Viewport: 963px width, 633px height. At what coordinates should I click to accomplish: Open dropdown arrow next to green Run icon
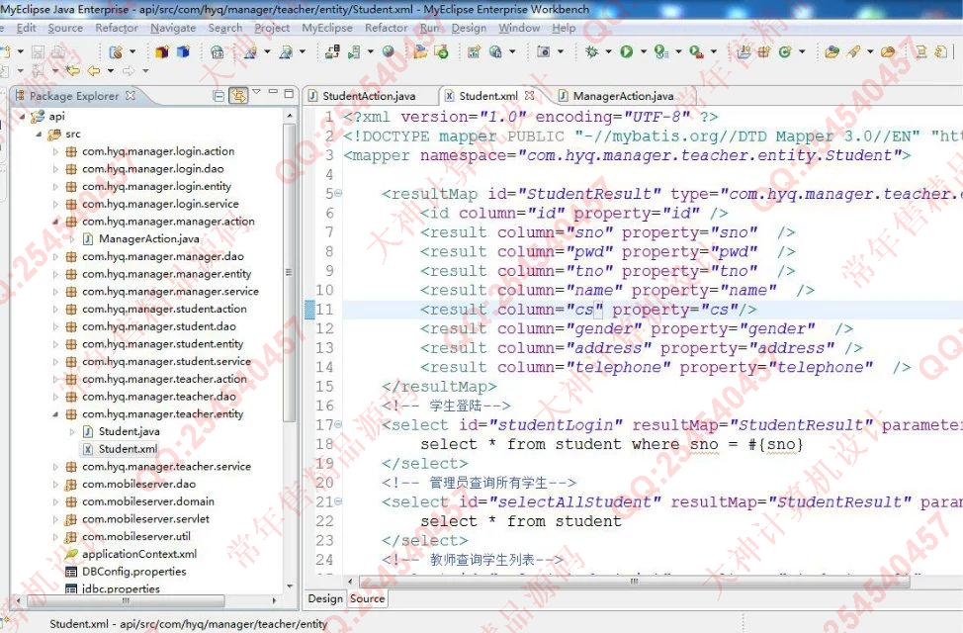click(643, 52)
